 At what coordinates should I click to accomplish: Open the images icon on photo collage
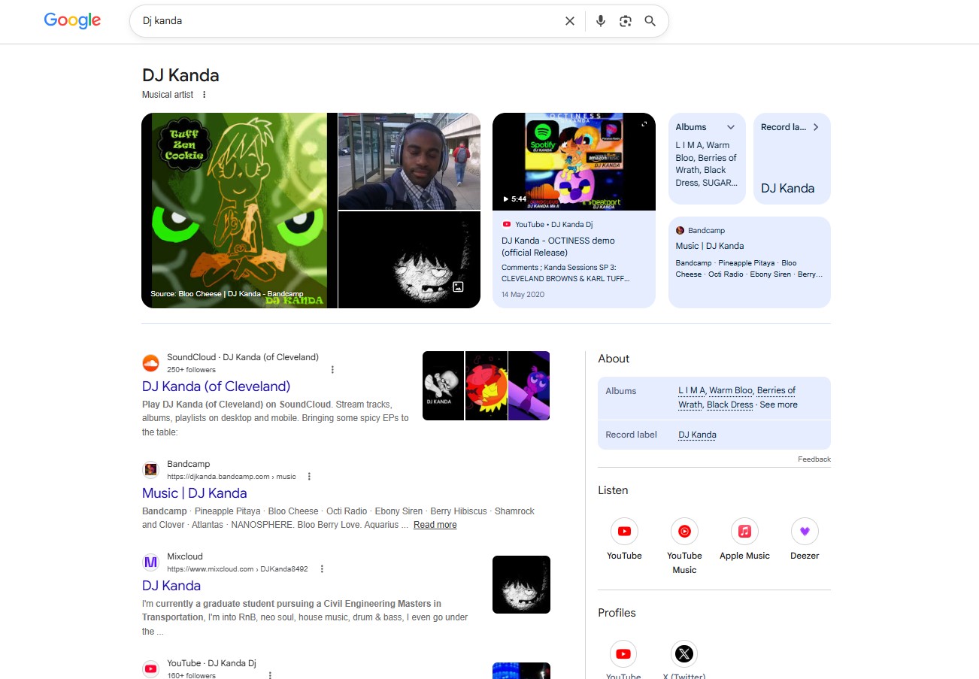pos(458,286)
